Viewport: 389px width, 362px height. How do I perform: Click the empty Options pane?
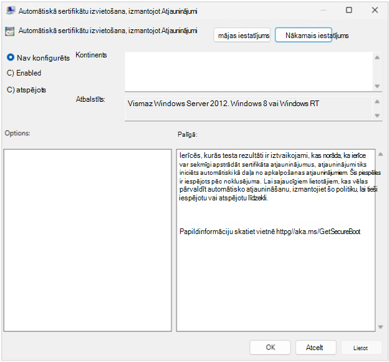tap(87, 240)
